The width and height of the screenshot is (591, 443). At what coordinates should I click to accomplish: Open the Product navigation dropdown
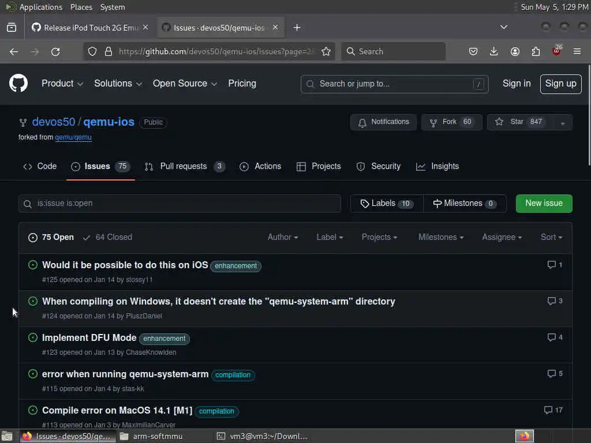pos(62,84)
